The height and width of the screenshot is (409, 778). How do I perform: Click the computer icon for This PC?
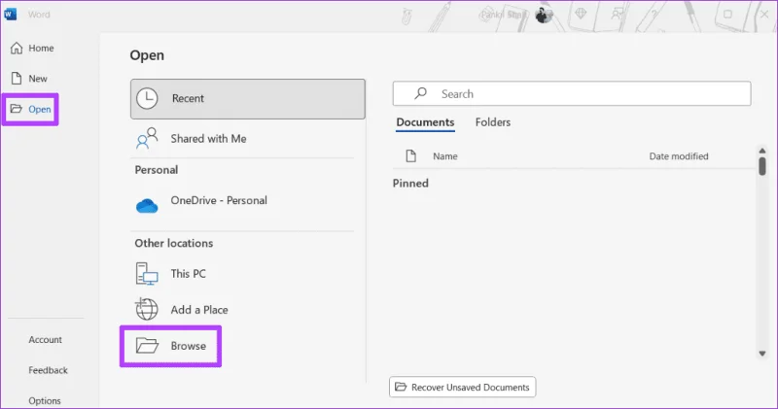(x=147, y=274)
